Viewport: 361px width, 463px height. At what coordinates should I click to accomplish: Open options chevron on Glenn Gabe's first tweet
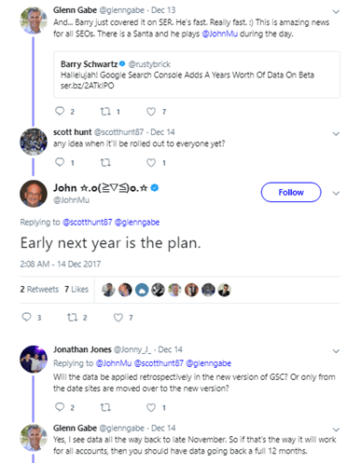coord(336,12)
